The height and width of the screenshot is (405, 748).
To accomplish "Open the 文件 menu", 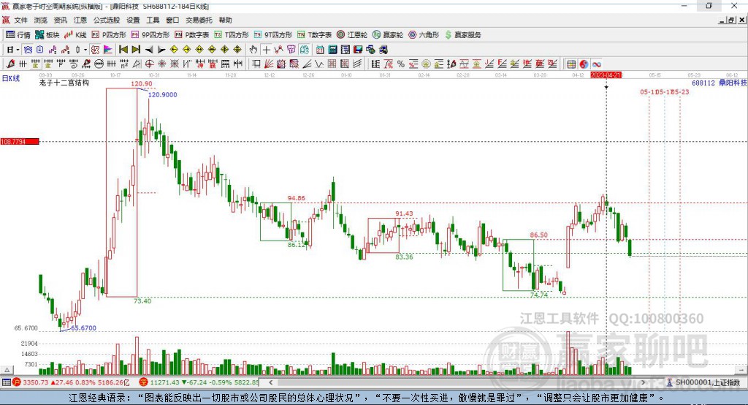I will [20, 20].
